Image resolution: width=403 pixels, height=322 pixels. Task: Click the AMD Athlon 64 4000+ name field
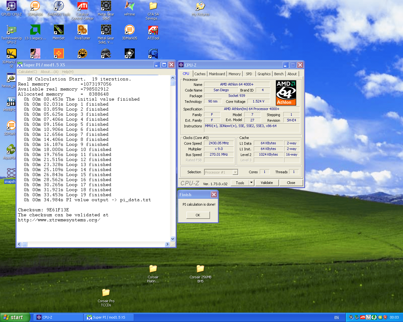(237, 84)
